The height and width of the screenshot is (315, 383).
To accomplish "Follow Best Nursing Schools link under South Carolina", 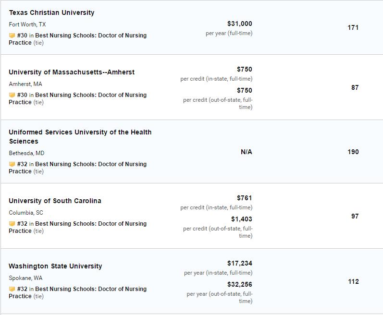I will click(78, 227).
